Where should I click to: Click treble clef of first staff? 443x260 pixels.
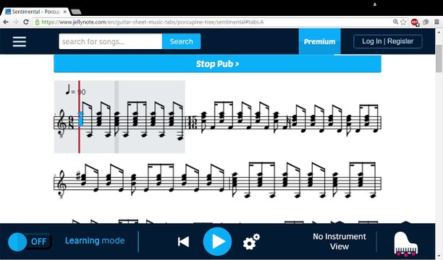point(62,123)
